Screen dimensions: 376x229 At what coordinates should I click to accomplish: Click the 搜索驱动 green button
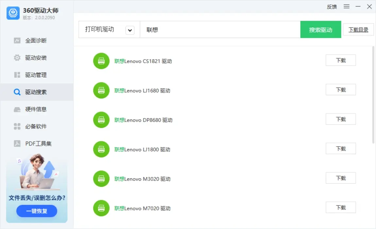(x=321, y=29)
